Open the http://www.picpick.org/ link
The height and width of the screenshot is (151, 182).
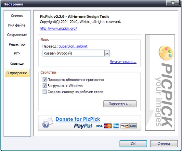tap(58, 28)
